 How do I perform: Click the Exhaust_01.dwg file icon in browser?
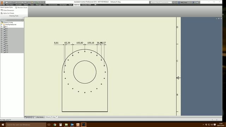click(x=2, y=23)
